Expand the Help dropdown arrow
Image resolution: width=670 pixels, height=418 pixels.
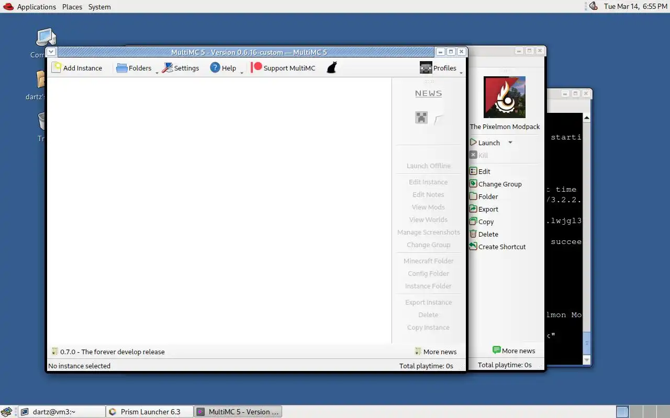pyautogui.click(x=242, y=72)
